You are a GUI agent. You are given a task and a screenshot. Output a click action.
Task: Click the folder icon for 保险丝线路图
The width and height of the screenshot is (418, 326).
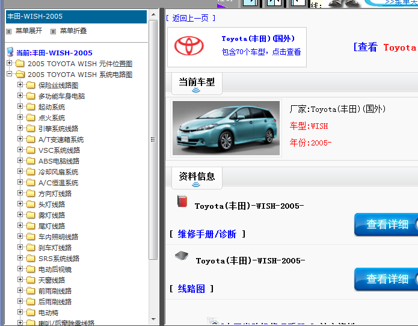pyautogui.click(x=31, y=85)
